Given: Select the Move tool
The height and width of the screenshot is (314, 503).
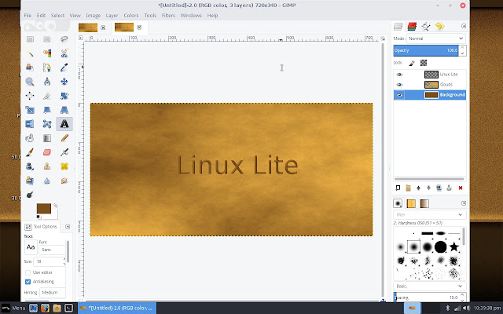Looking at the screenshot, I should click(x=64, y=82).
